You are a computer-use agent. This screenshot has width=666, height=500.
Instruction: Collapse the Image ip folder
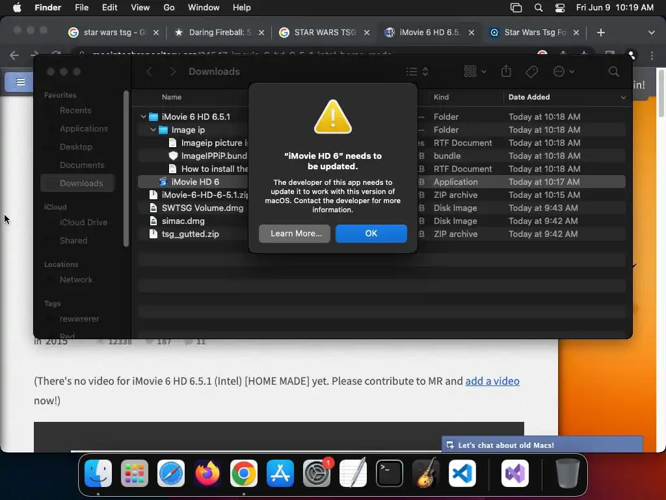point(153,130)
